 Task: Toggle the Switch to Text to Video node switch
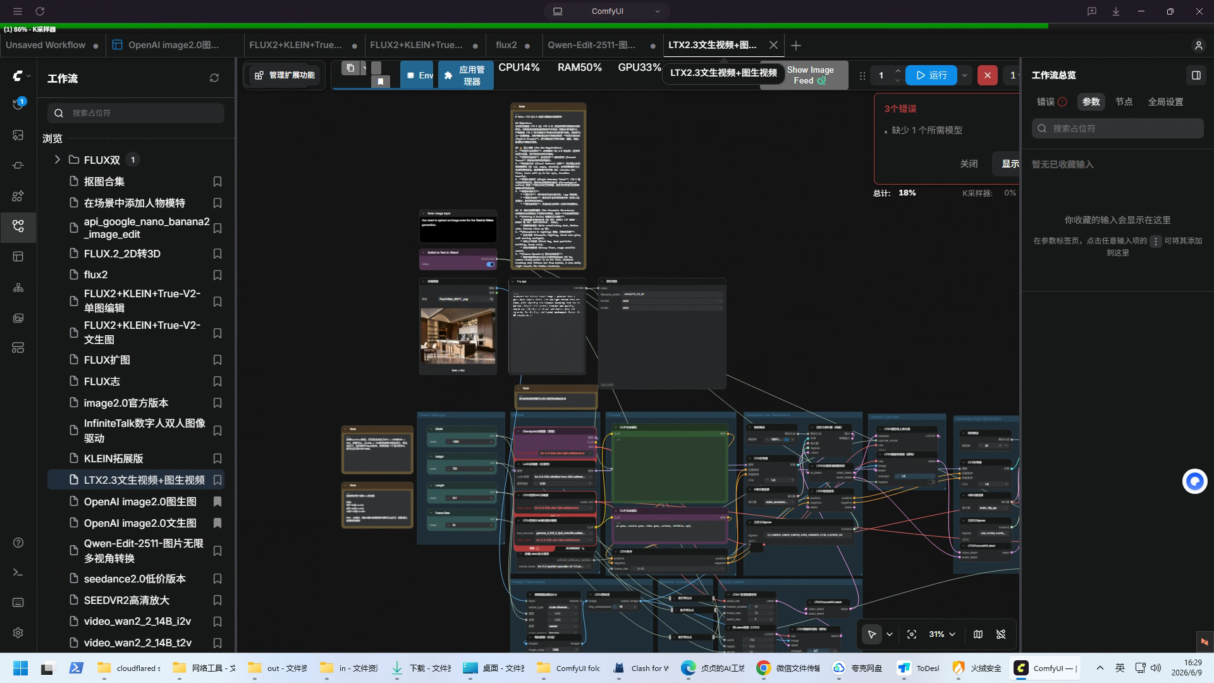point(491,264)
